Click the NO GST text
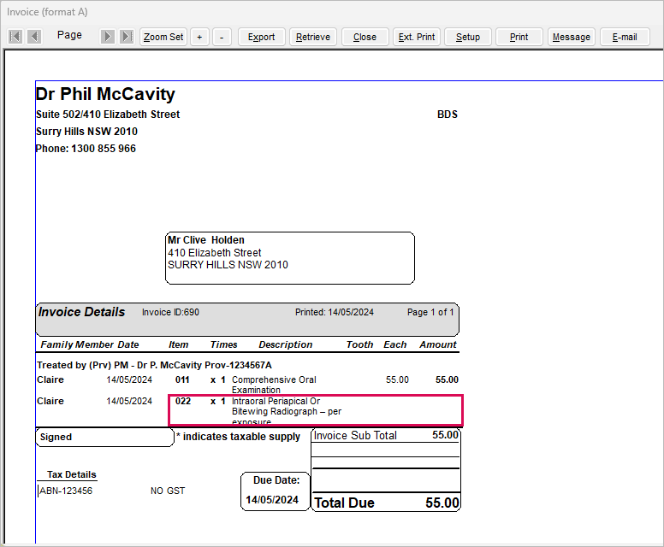Image resolution: width=664 pixels, height=547 pixels. coord(168,491)
